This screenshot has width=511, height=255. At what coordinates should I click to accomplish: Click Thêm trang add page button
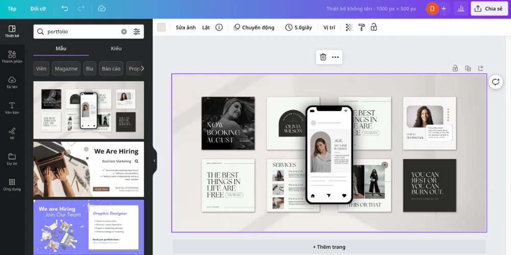click(x=329, y=247)
